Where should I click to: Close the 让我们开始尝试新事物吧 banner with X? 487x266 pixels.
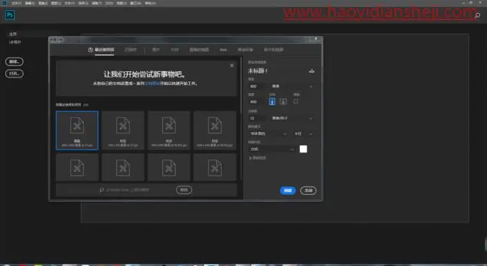(231, 65)
